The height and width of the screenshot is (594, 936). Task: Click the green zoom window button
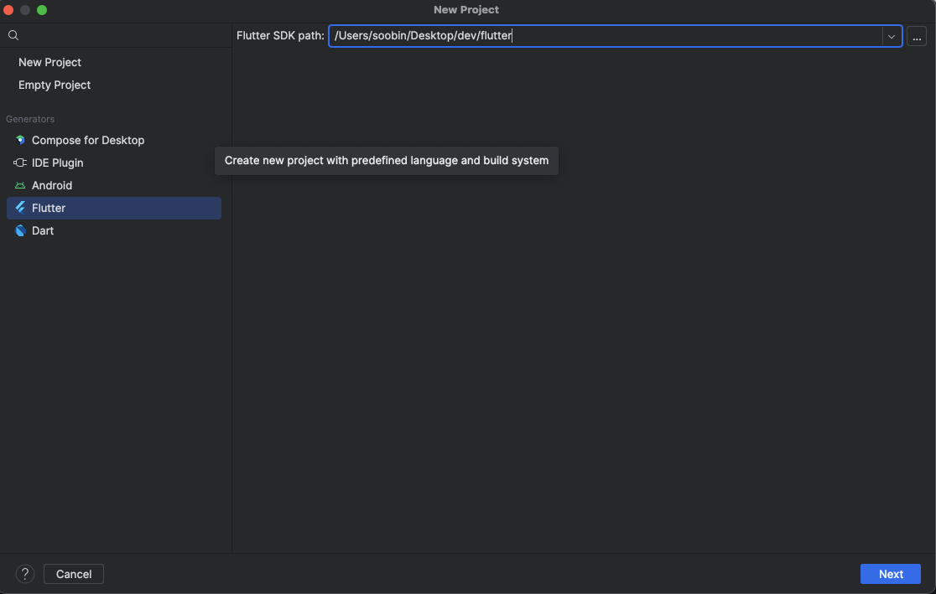click(x=42, y=9)
